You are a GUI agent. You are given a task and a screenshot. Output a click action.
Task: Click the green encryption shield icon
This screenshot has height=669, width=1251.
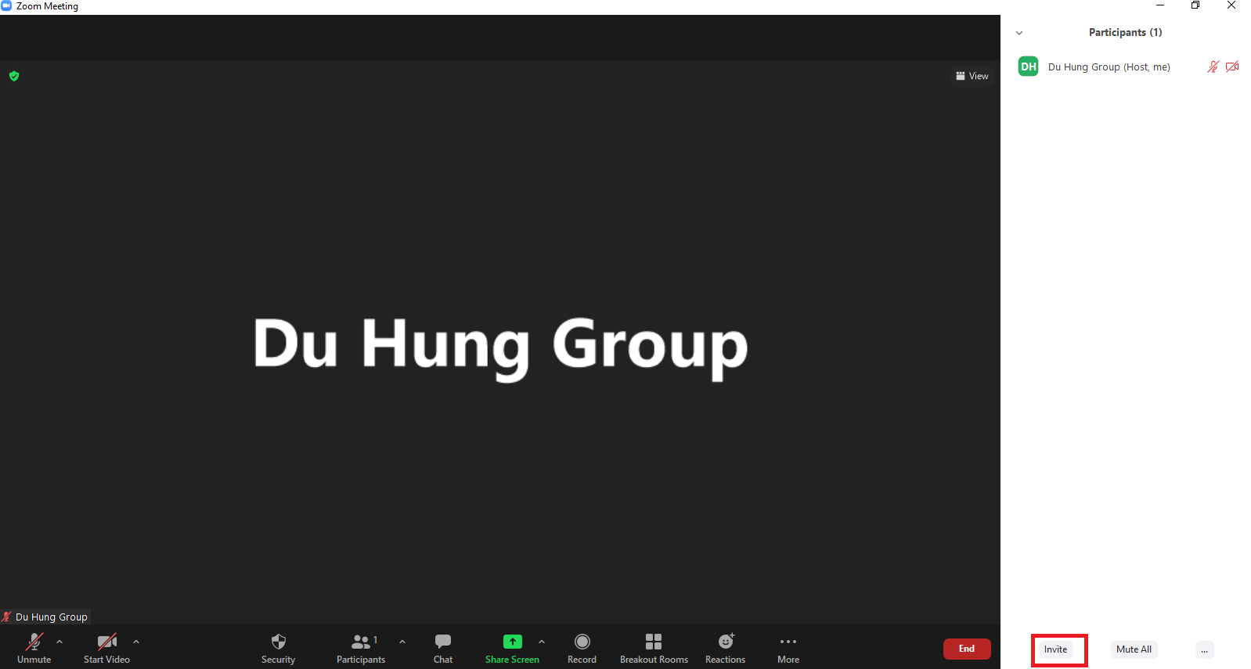click(14, 76)
